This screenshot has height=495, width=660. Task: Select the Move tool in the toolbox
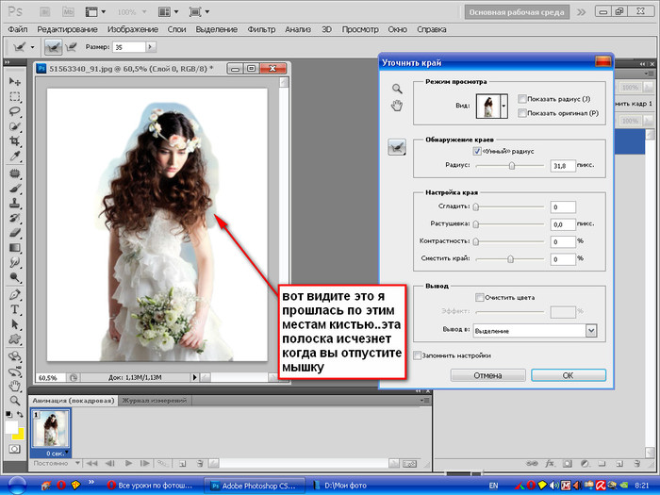16,82
